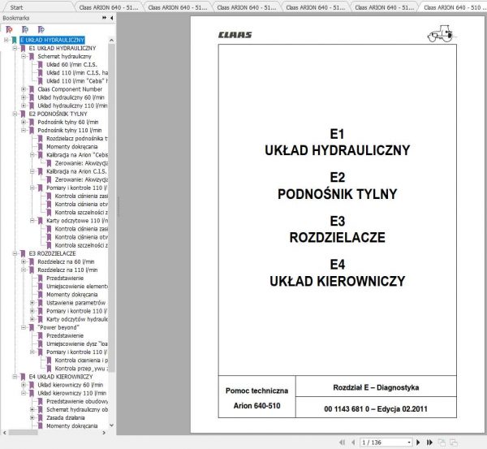The width and height of the screenshot is (487, 449).
Task: Go to the first page of the document
Action: 343,443
